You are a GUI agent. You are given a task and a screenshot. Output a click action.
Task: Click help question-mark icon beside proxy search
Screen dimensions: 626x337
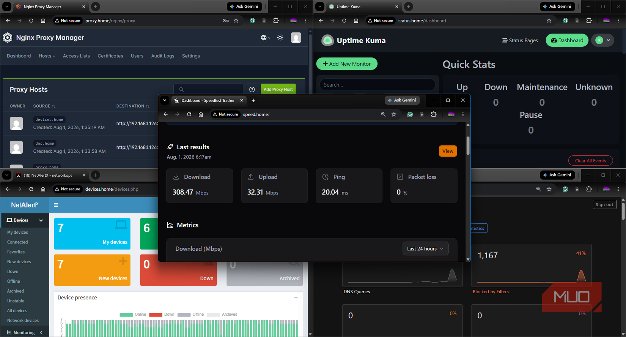point(252,89)
